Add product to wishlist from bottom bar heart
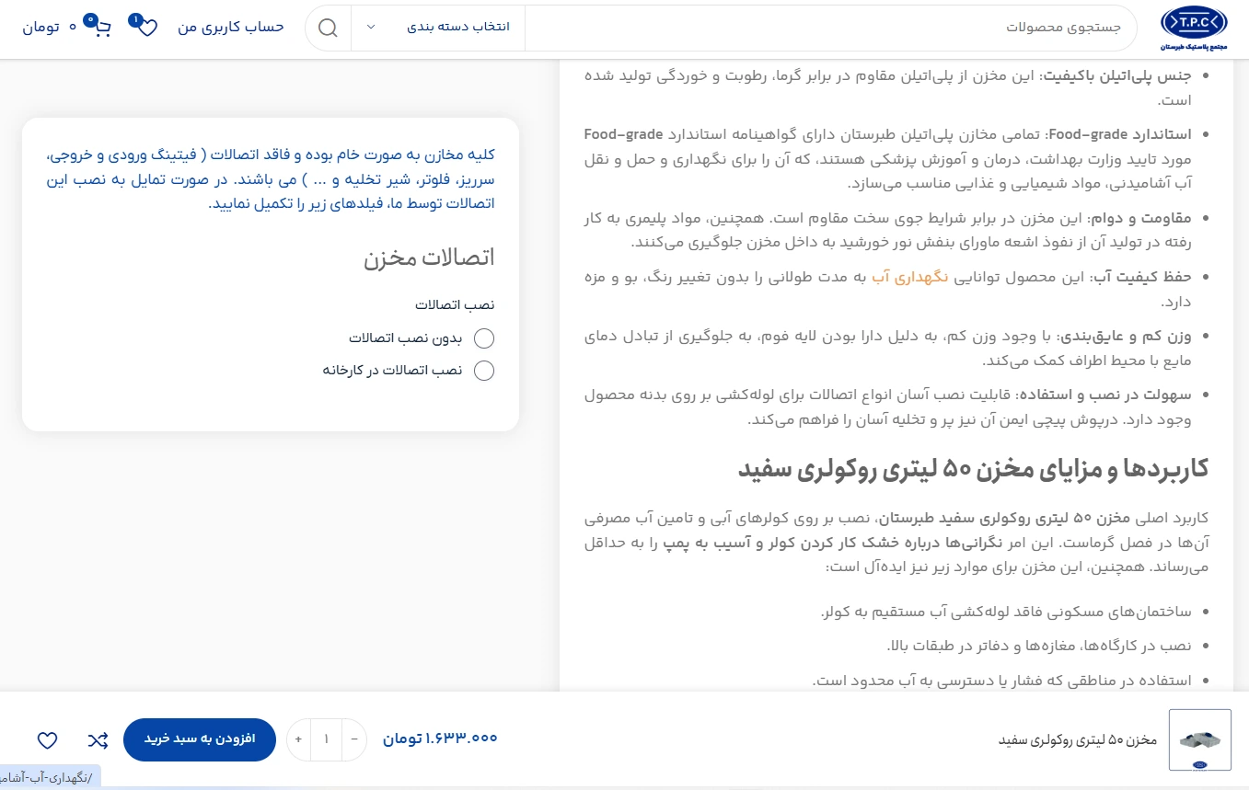 pyautogui.click(x=48, y=739)
